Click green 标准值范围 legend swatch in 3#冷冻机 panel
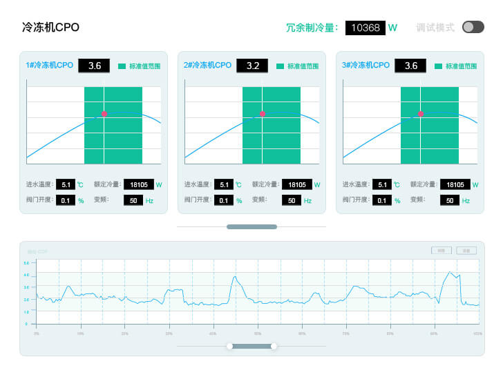This screenshot has width=503, height=377. (x=439, y=66)
